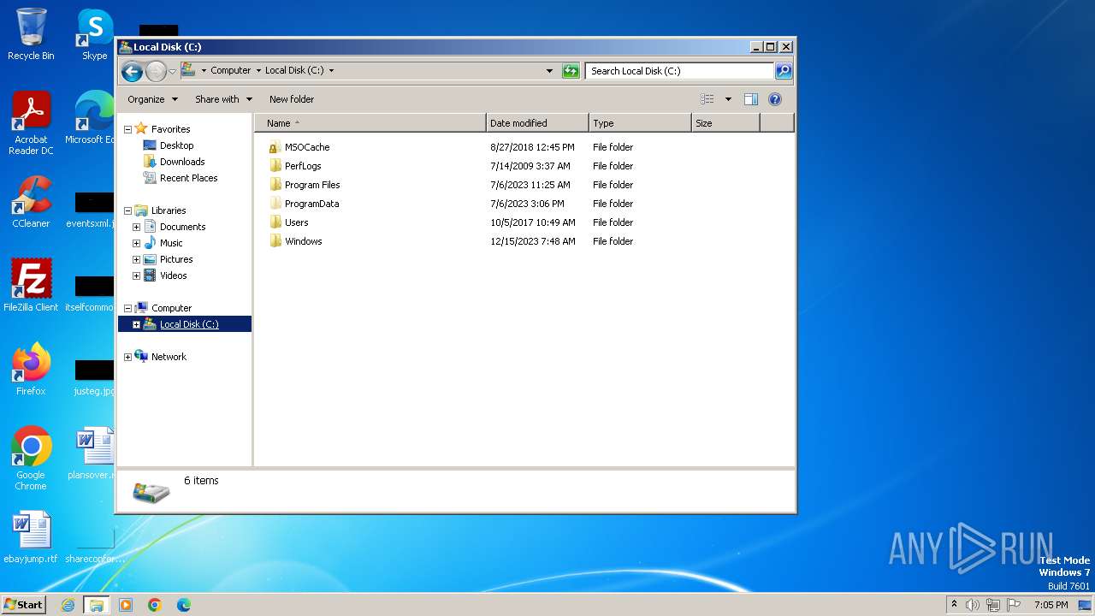Open the recent pages dropdown arrow
This screenshot has width=1095, height=616.
(172, 71)
